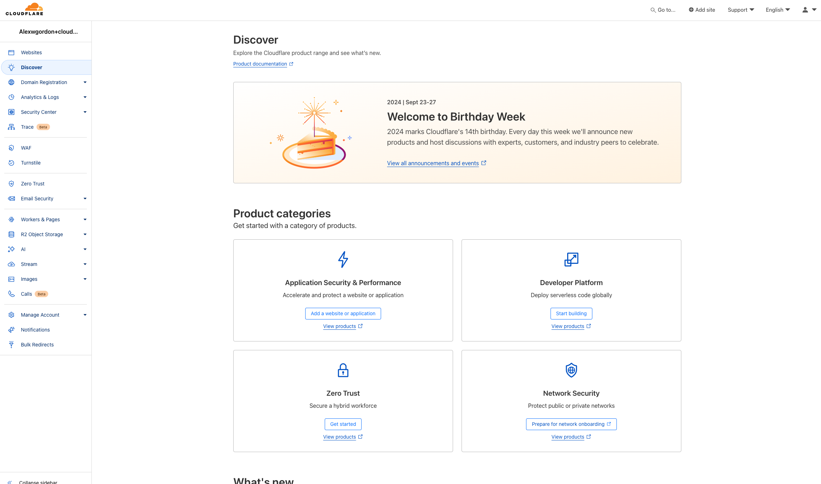Click the lightning bolt Application Security icon
The width and height of the screenshot is (821, 484).
coord(343,260)
